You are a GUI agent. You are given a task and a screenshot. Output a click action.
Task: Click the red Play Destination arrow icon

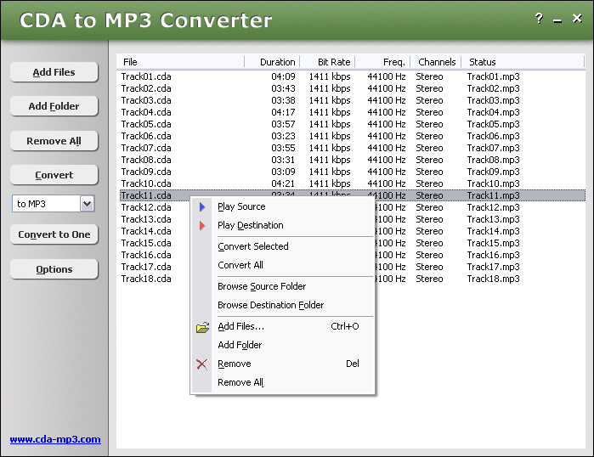(x=202, y=226)
